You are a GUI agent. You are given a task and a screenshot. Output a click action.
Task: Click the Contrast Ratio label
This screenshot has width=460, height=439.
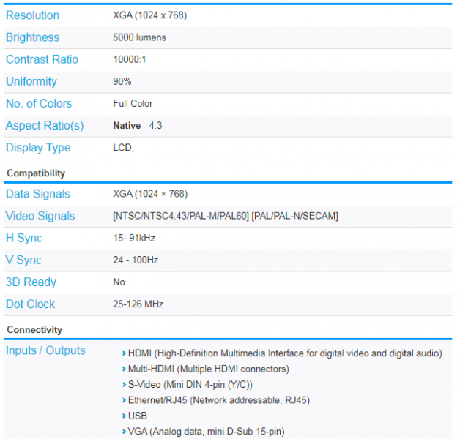point(42,59)
